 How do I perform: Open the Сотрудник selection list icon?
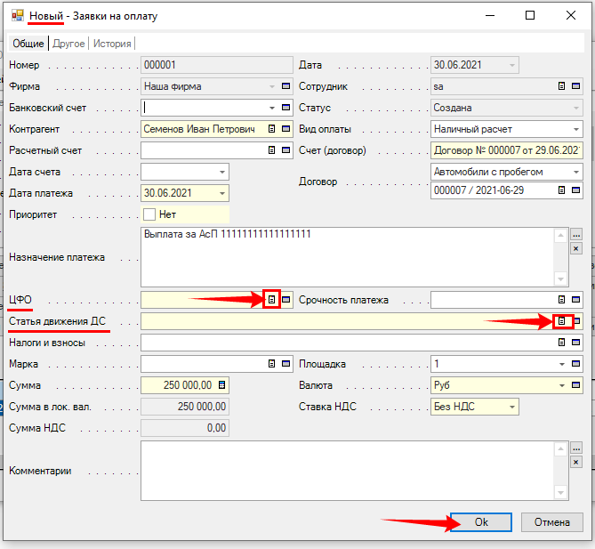561,86
